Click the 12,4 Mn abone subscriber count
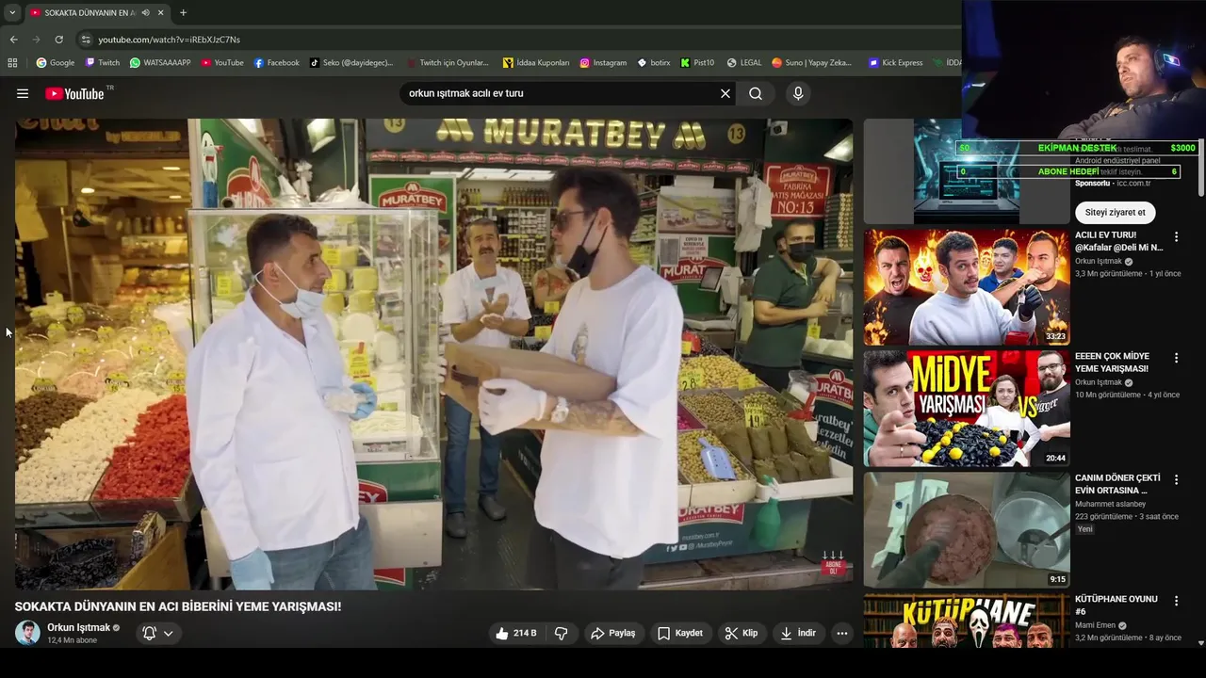 pyautogui.click(x=73, y=640)
